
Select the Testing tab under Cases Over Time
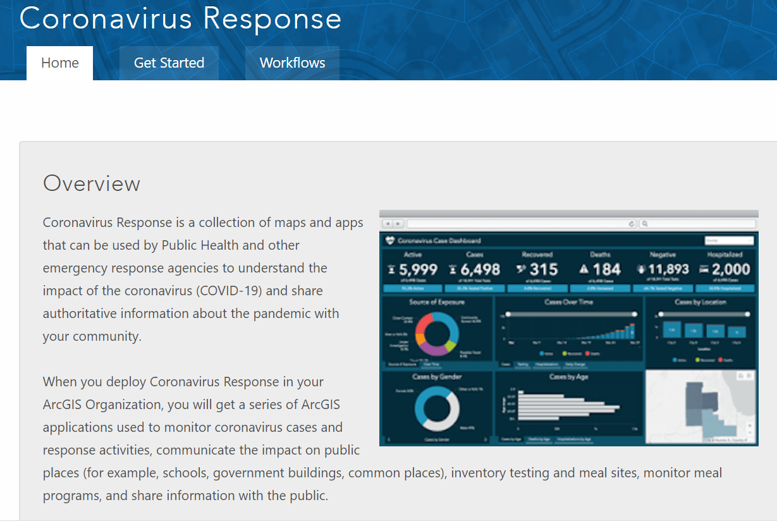tap(522, 364)
